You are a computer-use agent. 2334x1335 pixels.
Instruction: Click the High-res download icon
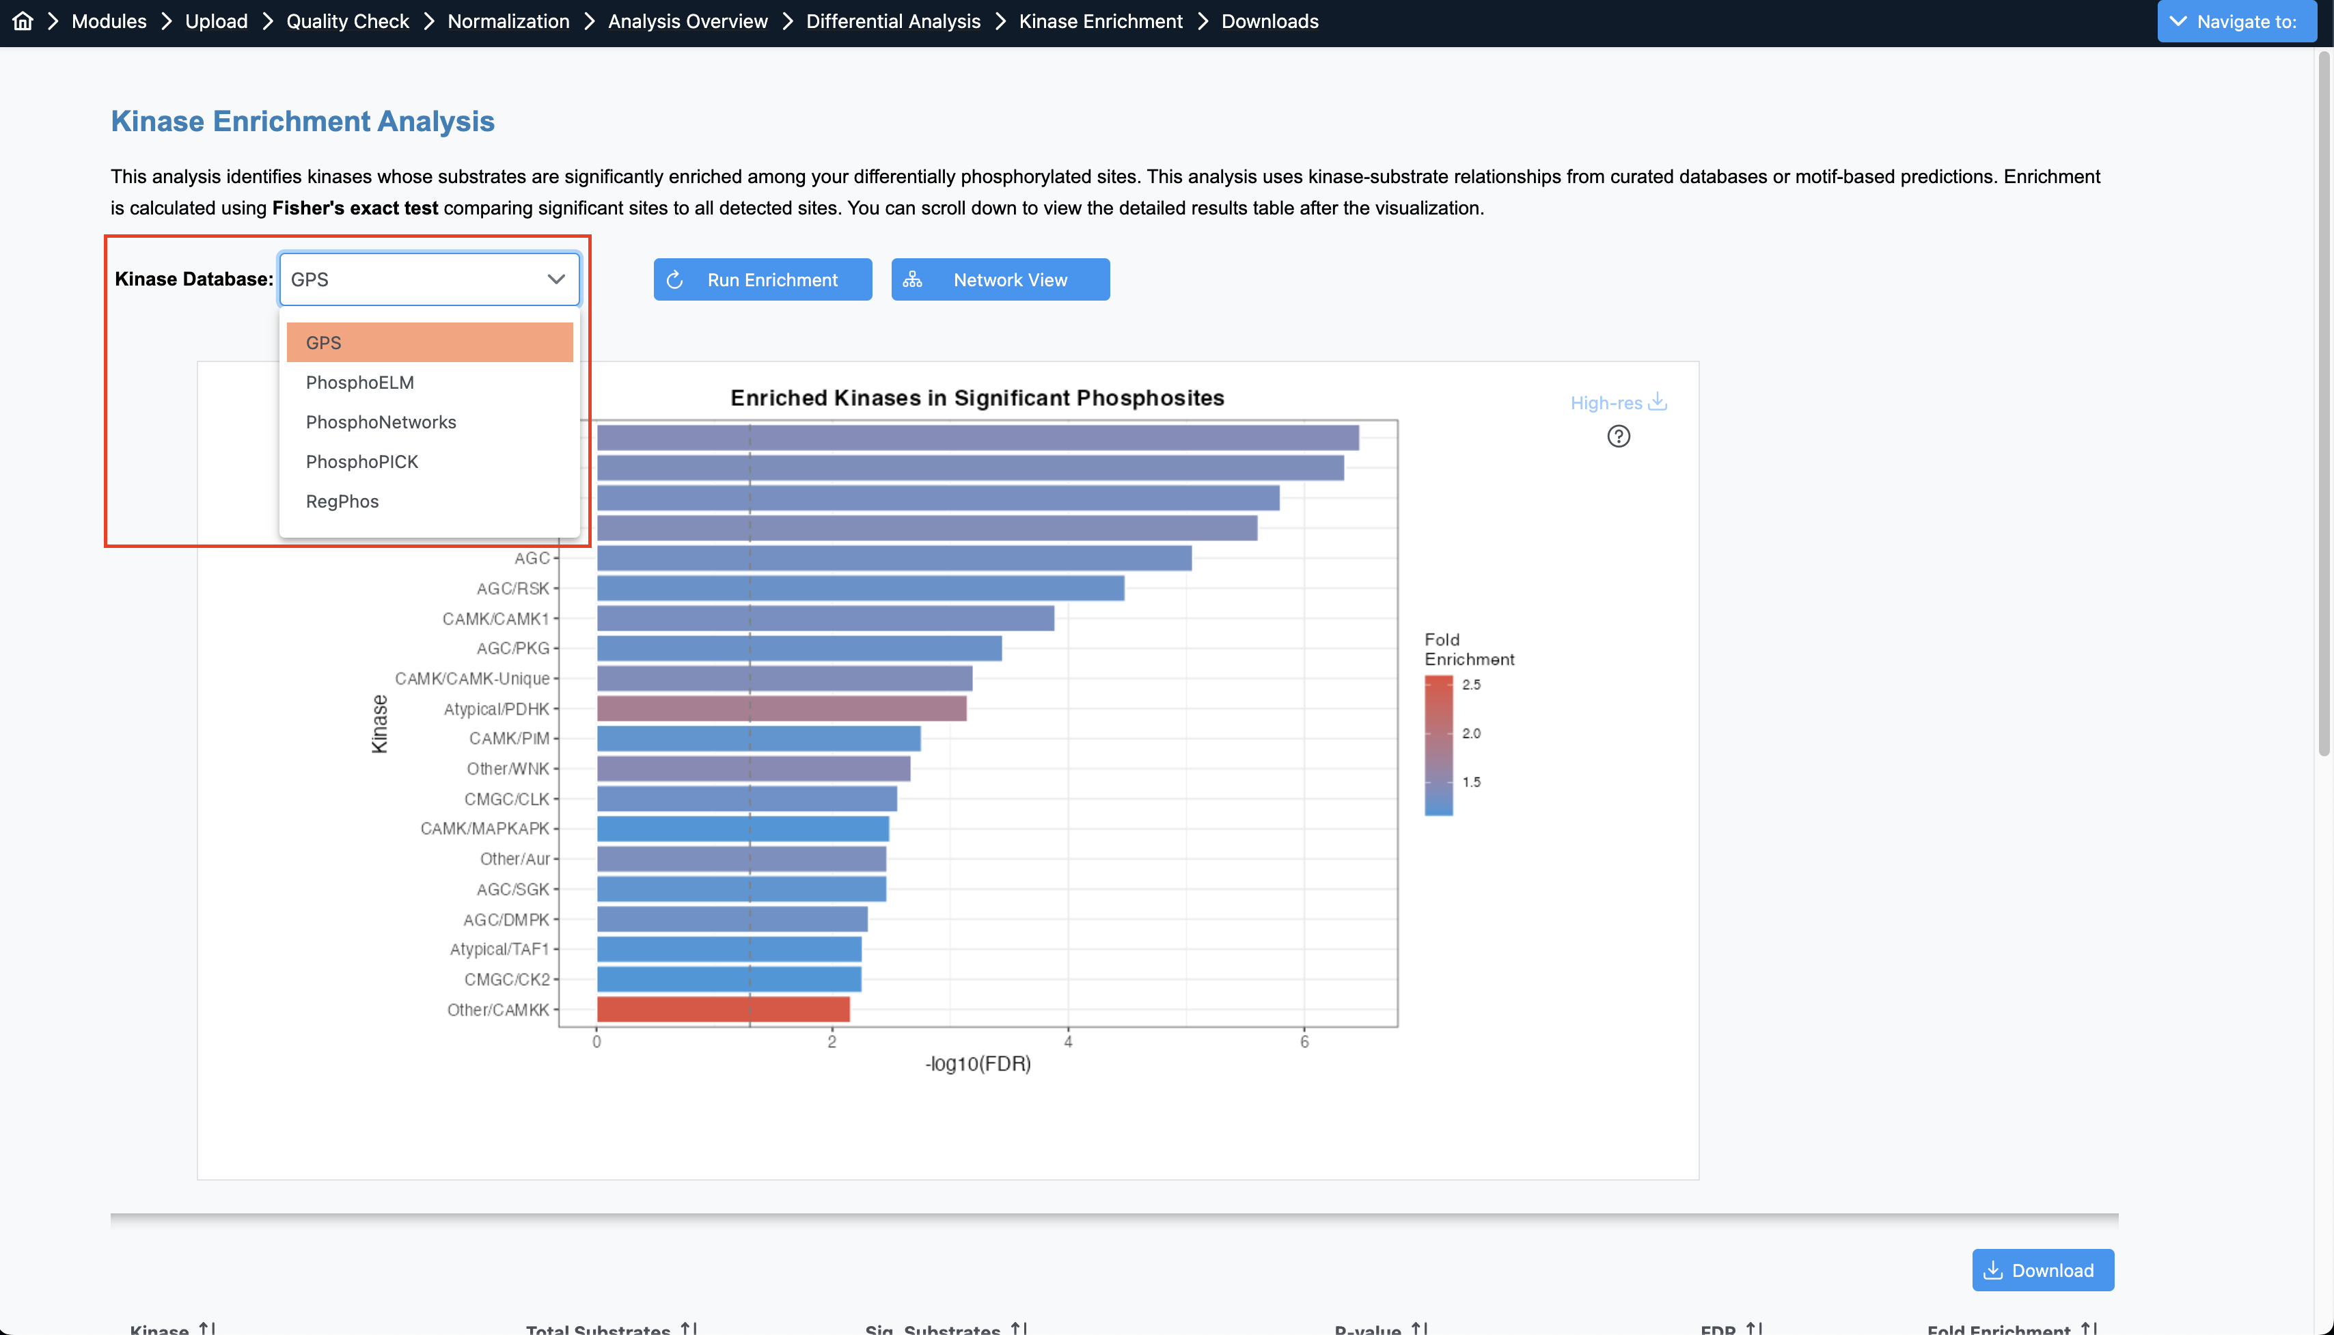click(1656, 402)
